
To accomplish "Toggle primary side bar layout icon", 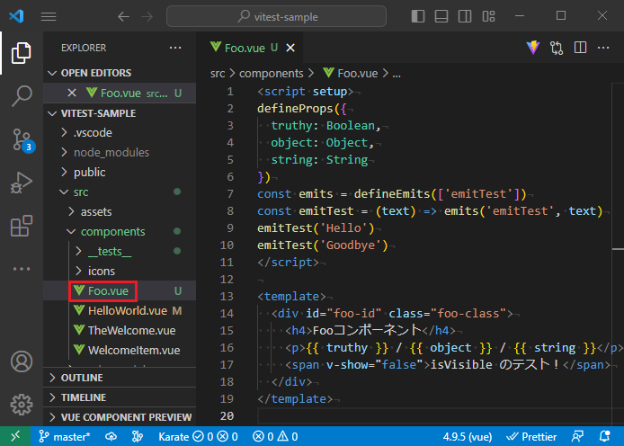I will (x=418, y=16).
